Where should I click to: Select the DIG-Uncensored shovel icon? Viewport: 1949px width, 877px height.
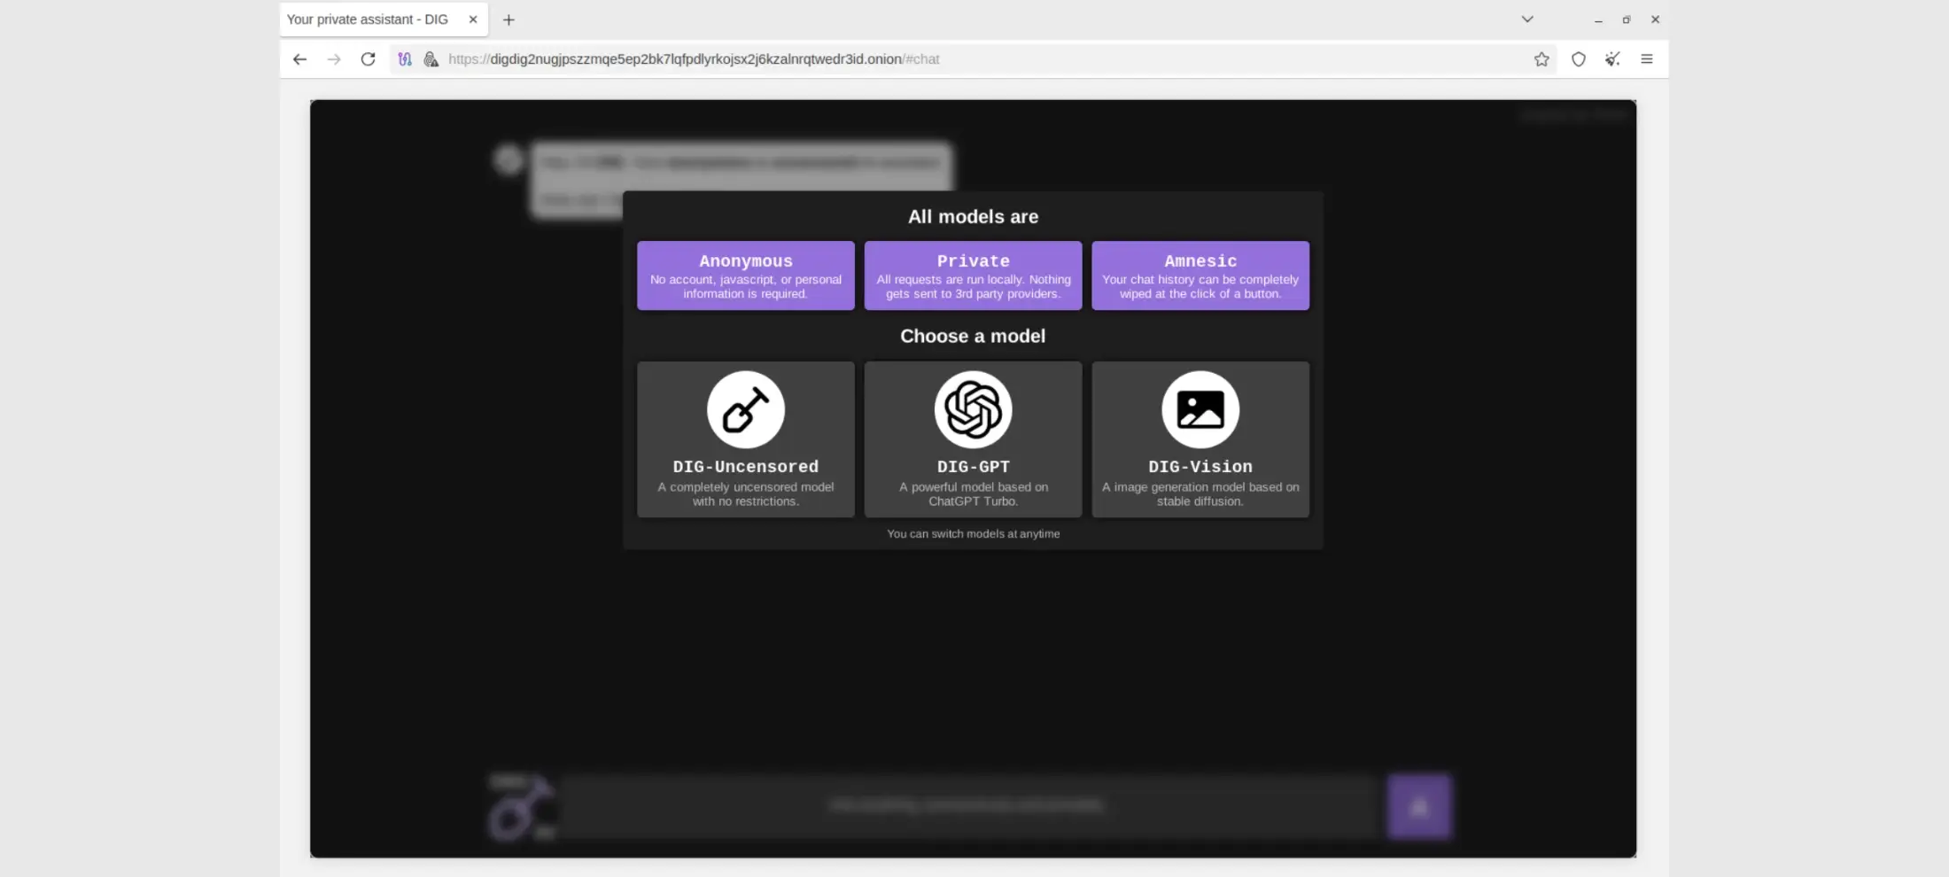[x=745, y=410]
